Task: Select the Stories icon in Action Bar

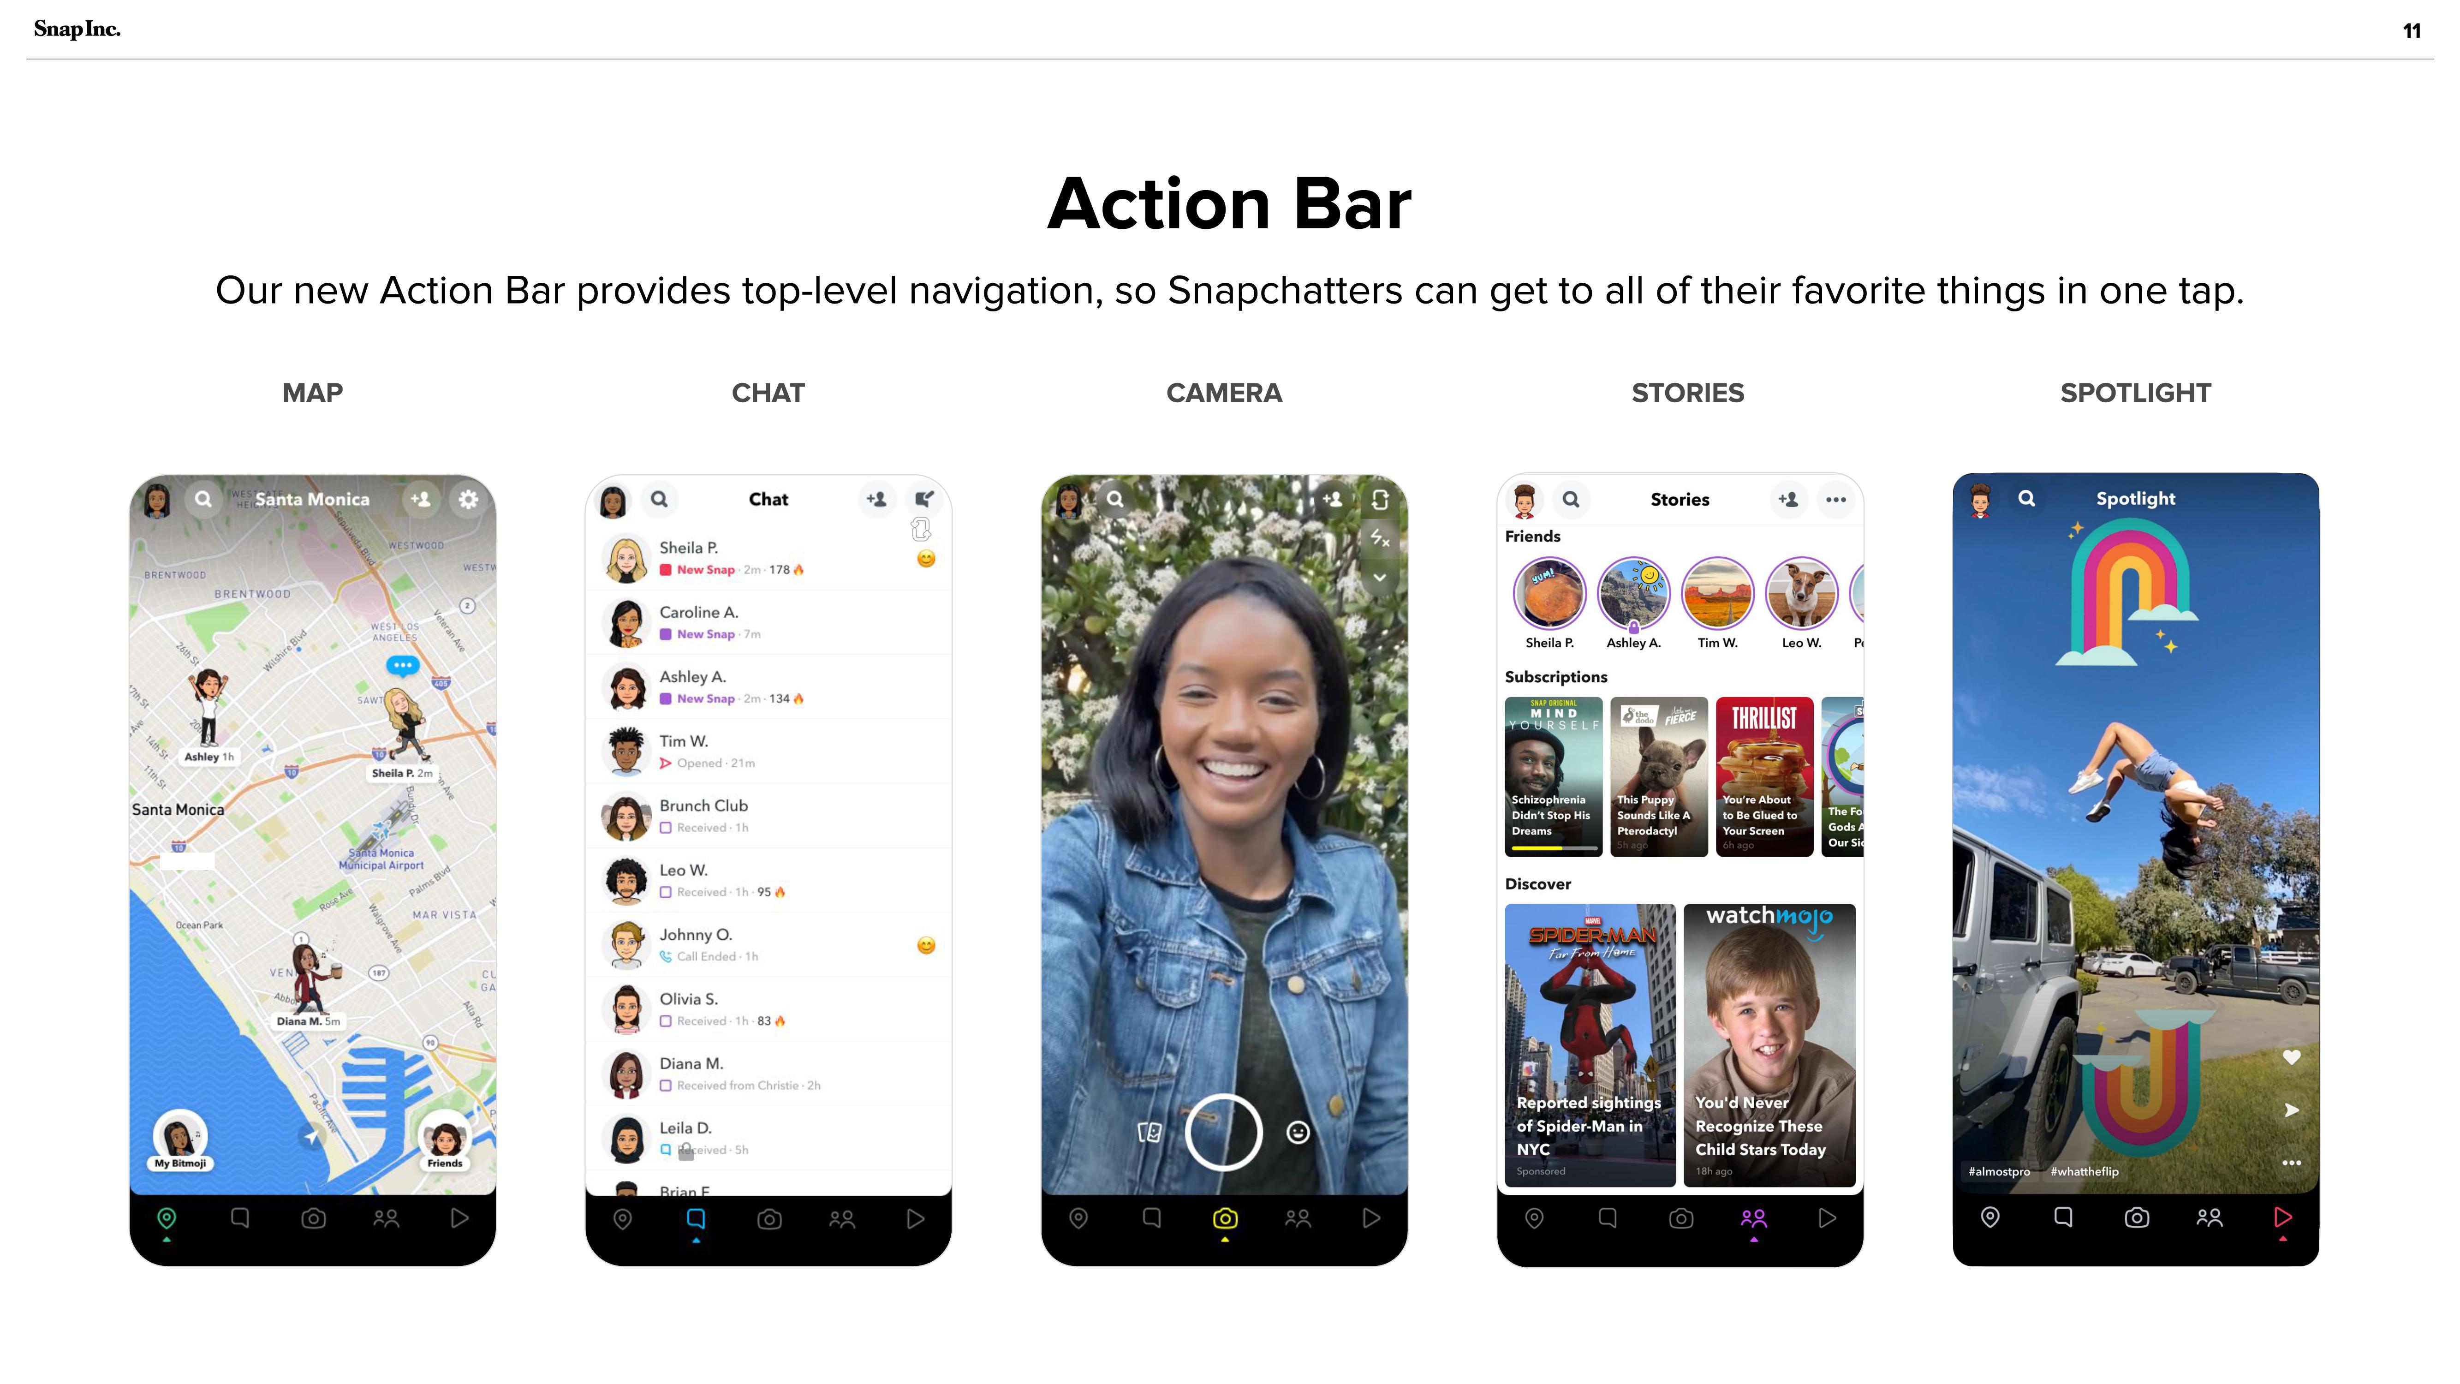Action: (1754, 1217)
